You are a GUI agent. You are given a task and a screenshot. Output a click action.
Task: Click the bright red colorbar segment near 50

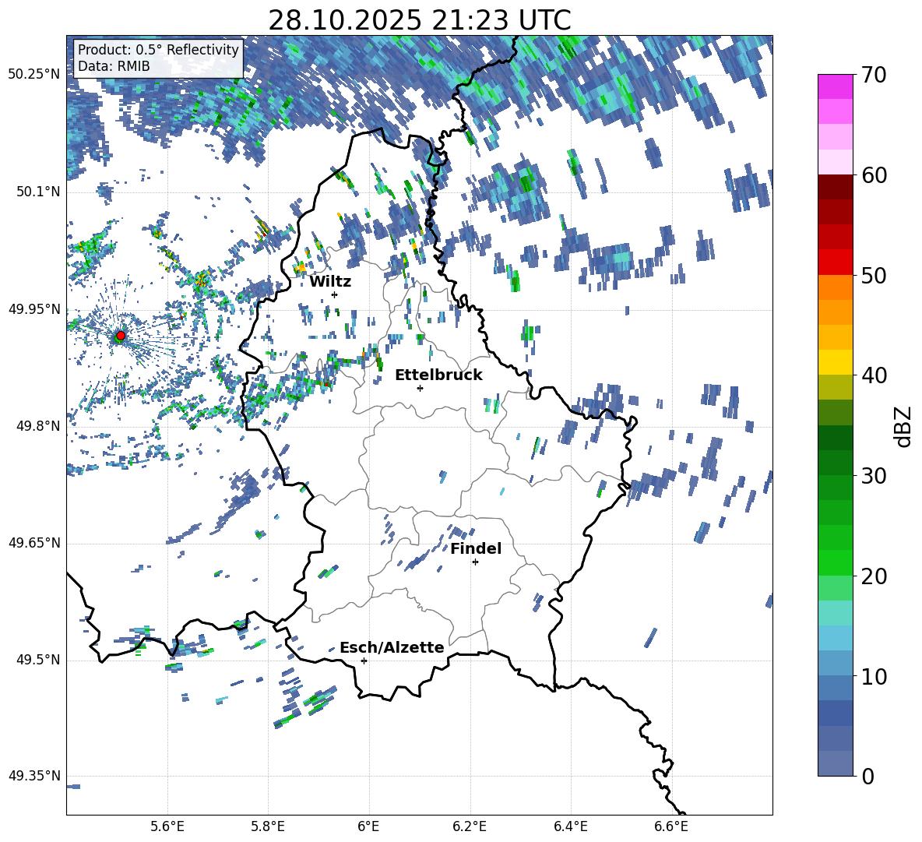pos(835,262)
